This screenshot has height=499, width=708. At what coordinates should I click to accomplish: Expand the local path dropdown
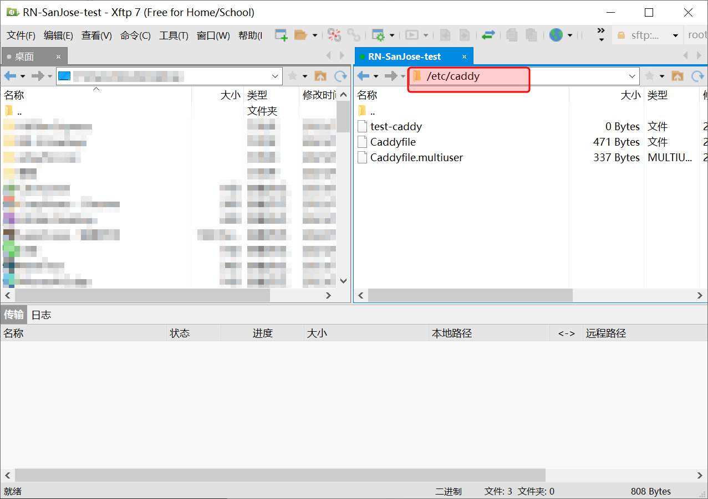click(275, 76)
